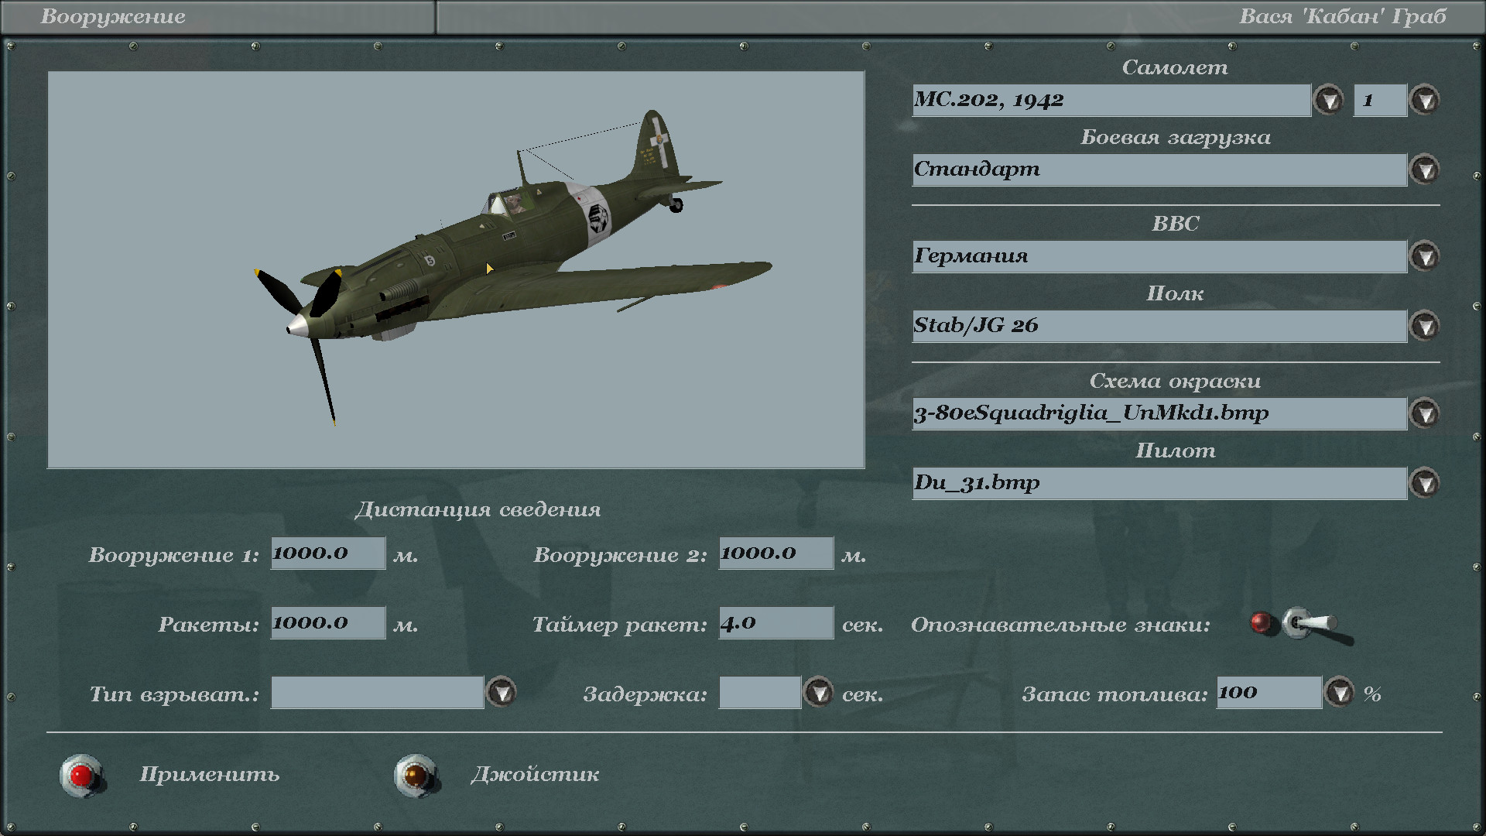Viewport: 1486px width, 836px height.
Task: Click the Джойстик text label
Action: 535,774
